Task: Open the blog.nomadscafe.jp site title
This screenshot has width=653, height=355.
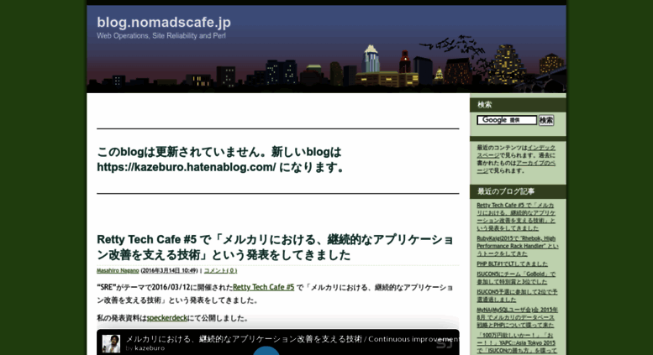Action: point(164,22)
